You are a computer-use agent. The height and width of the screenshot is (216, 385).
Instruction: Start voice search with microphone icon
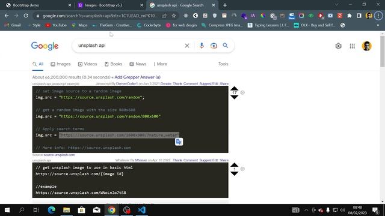(x=202, y=46)
